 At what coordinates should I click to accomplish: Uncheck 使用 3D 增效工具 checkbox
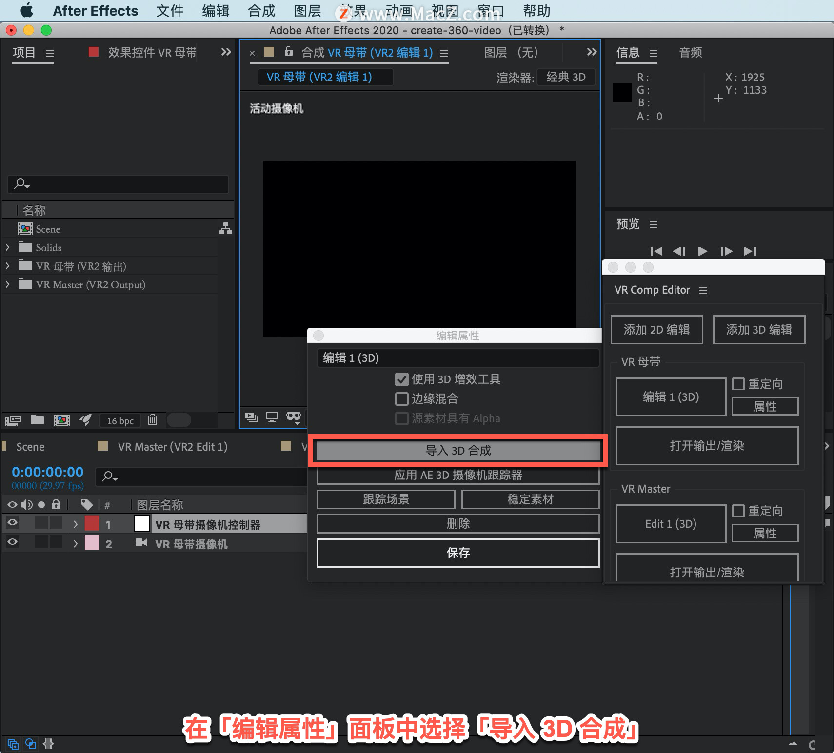coord(402,379)
